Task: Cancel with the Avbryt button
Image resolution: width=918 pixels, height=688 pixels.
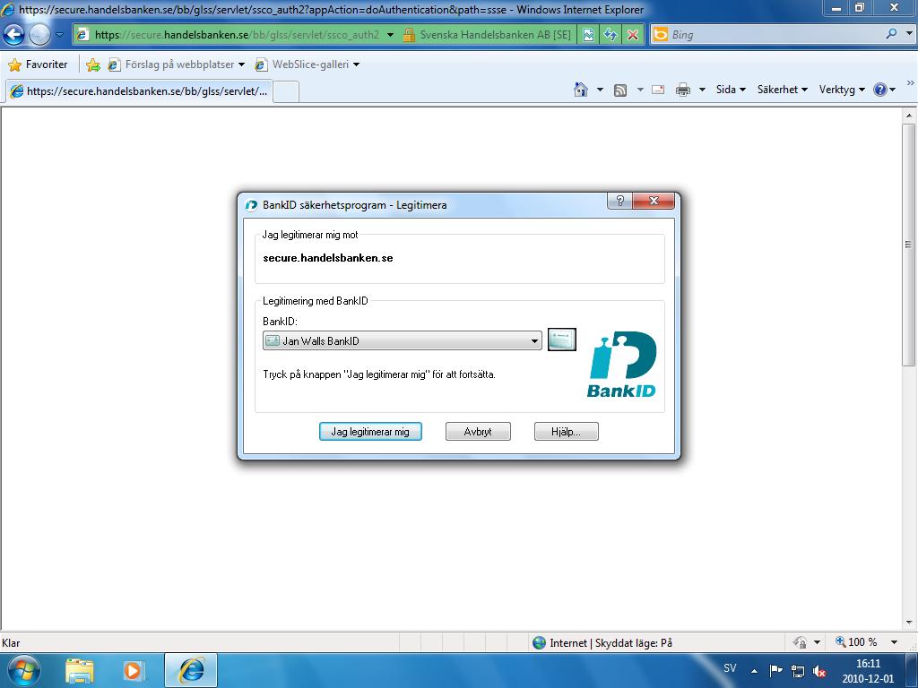Action: [478, 431]
